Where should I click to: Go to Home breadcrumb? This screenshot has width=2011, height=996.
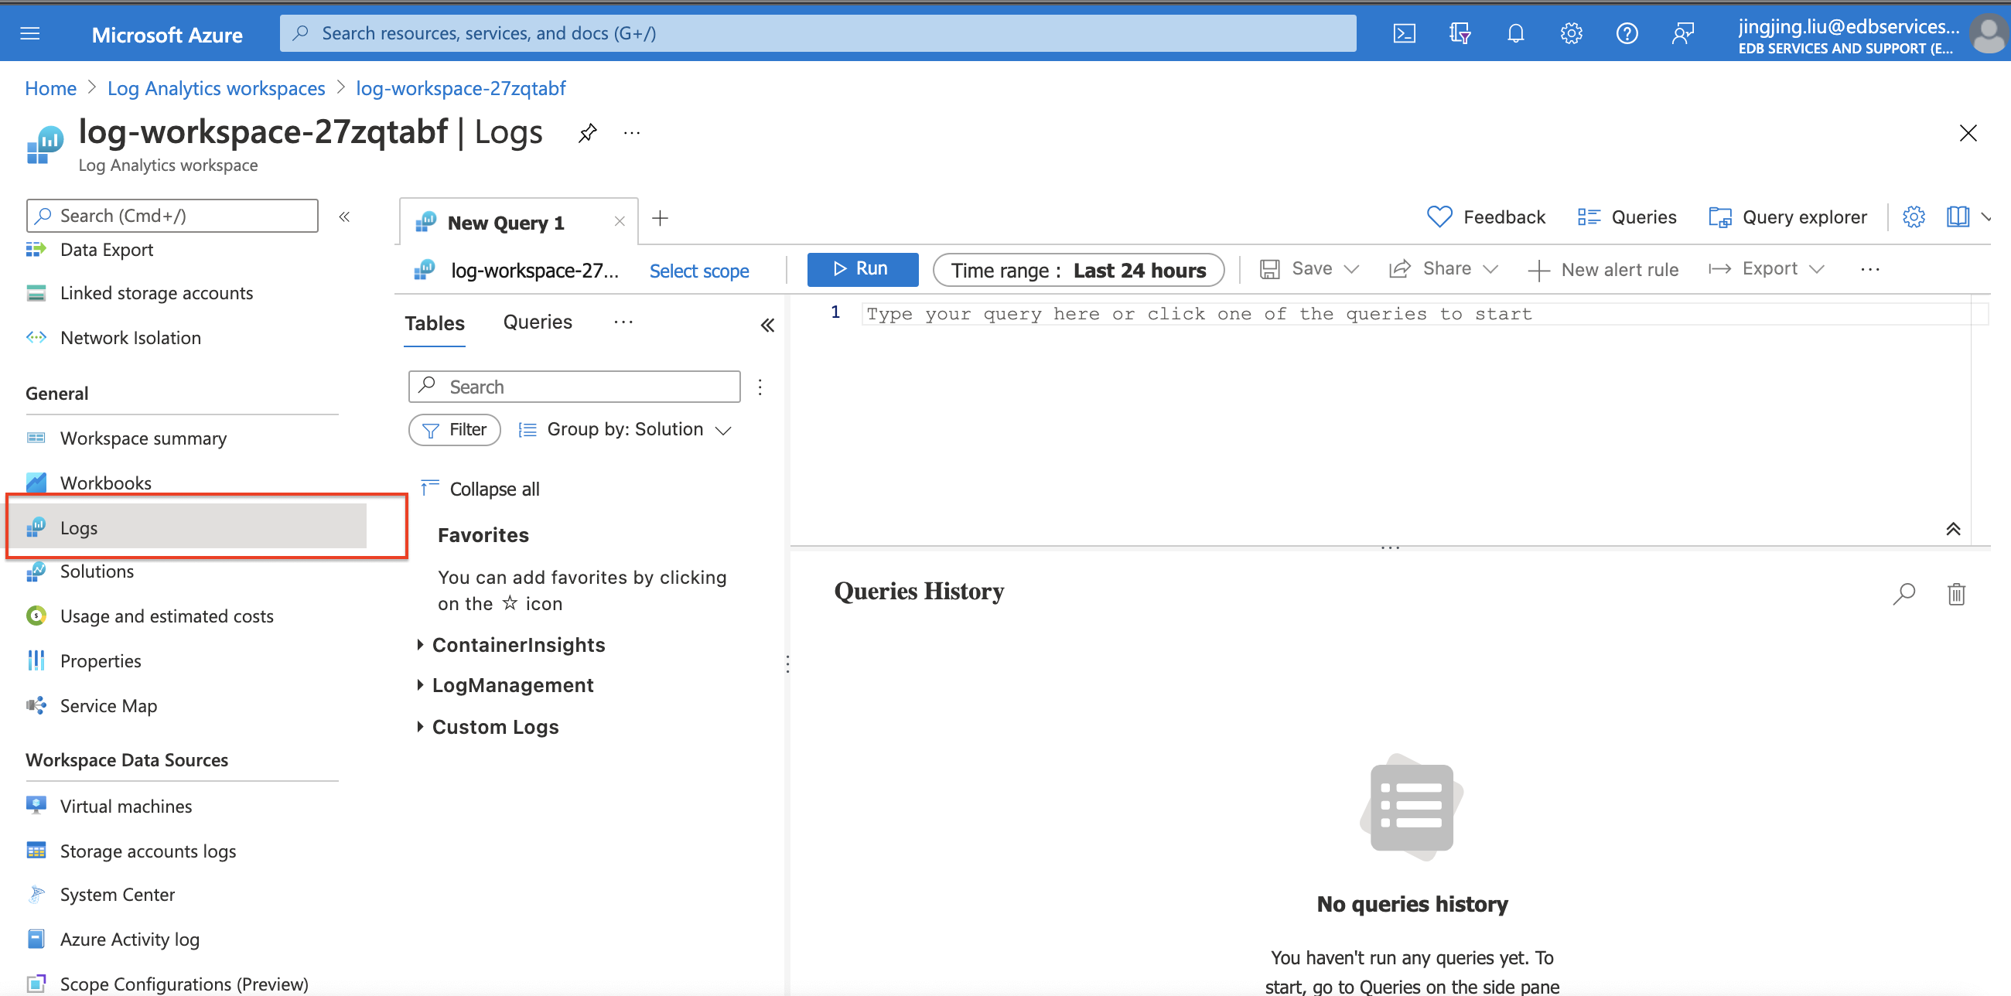51,88
